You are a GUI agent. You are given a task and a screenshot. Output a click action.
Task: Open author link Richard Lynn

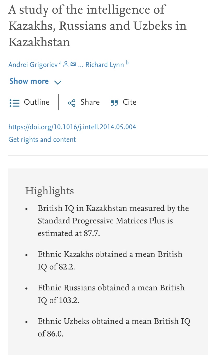tap(104, 65)
